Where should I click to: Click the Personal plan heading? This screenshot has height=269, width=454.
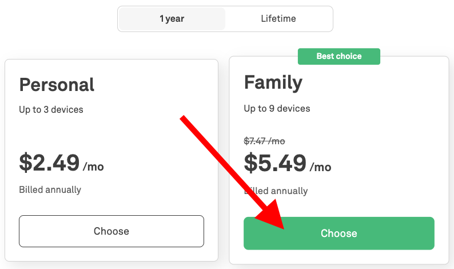(x=57, y=85)
